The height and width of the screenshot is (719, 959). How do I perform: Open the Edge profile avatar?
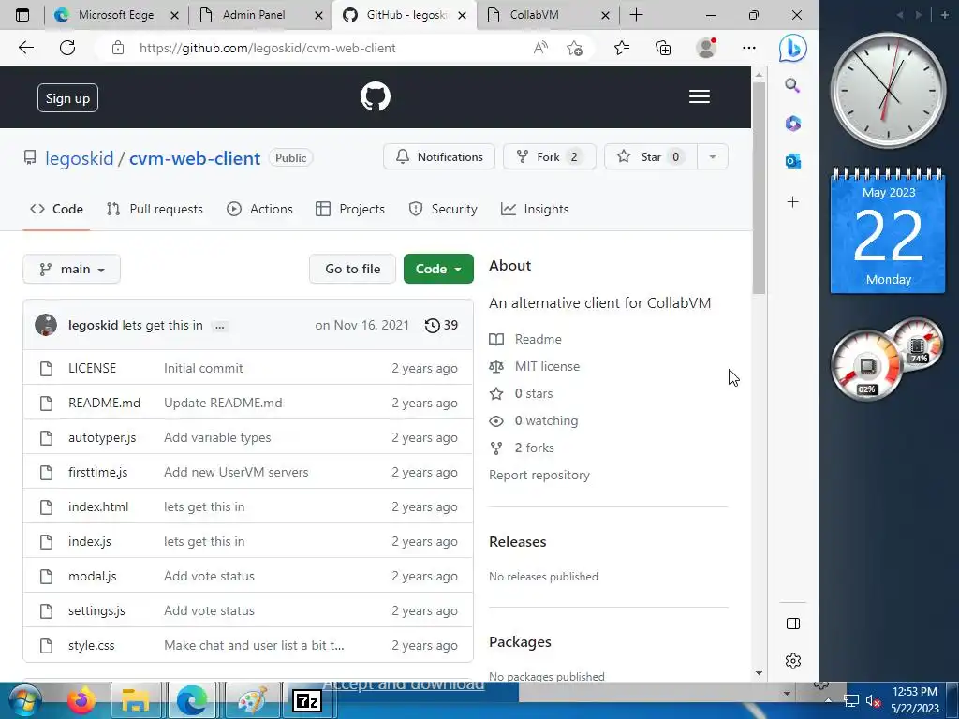tap(706, 48)
